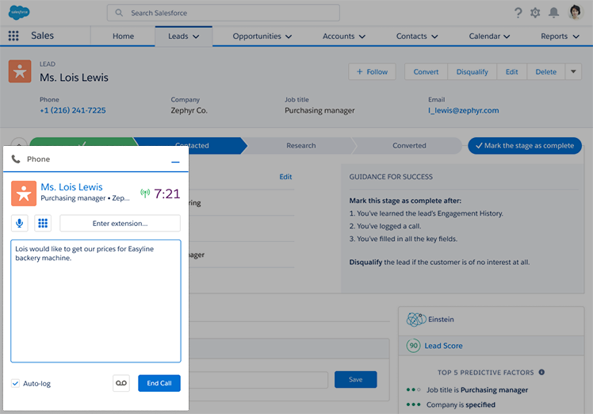Viewport: 593px width, 414px height.
Task: Toggle the Auto-log checkbox
Action: click(x=15, y=383)
